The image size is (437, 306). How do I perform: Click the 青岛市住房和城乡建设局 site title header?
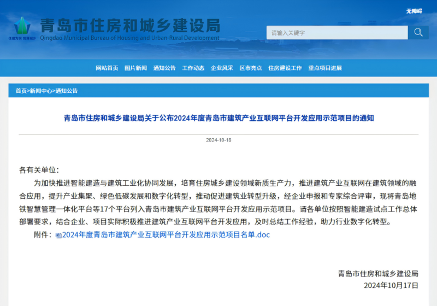click(x=130, y=26)
